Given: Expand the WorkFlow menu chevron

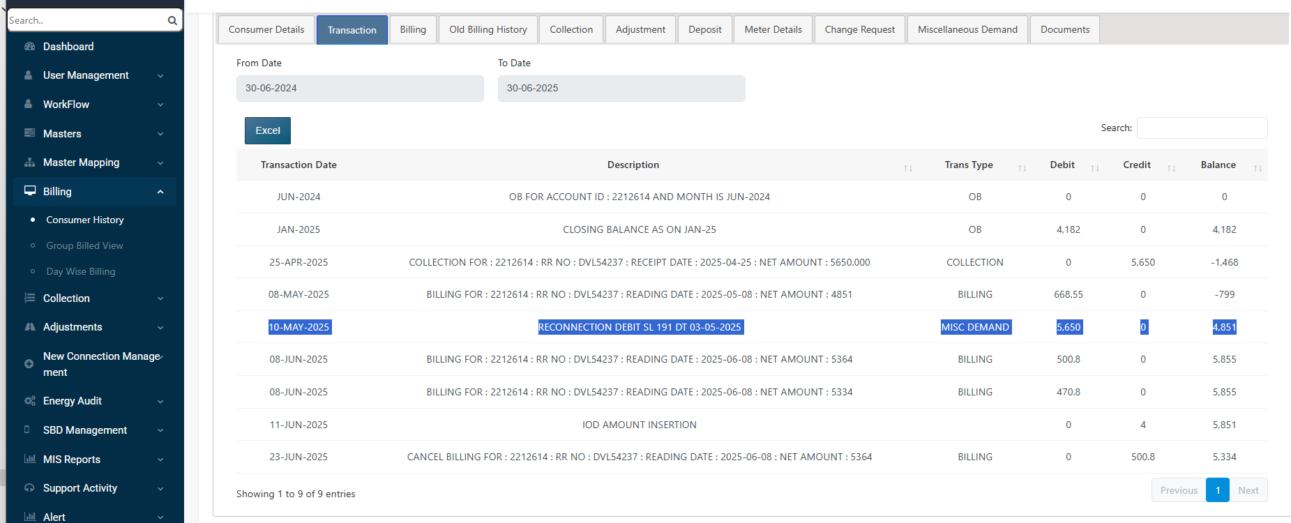Looking at the screenshot, I should pyautogui.click(x=160, y=105).
